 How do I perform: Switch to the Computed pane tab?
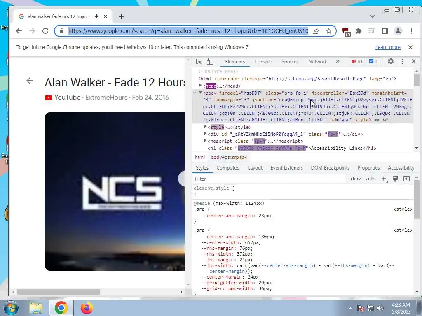(x=228, y=168)
